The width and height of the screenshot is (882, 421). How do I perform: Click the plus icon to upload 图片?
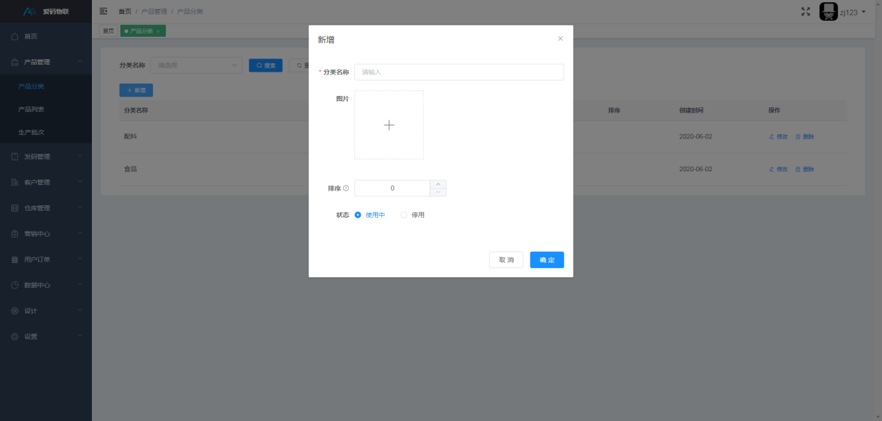click(389, 125)
